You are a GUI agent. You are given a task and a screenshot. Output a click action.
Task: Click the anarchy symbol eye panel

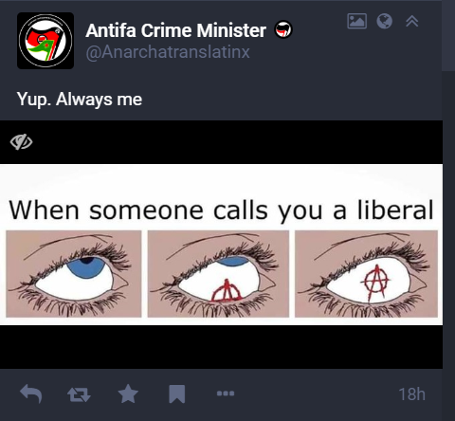(x=366, y=274)
